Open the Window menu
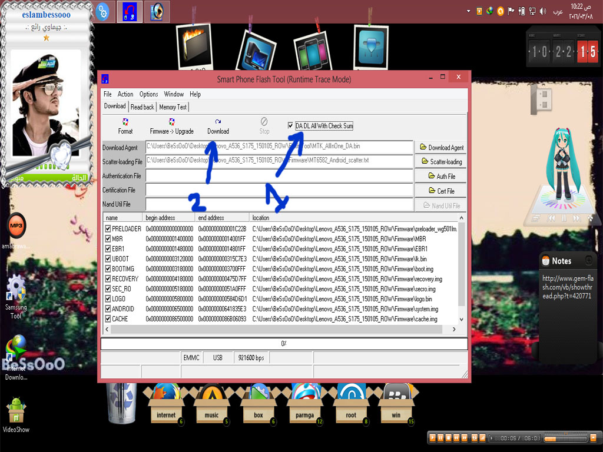The image size is (603, 452). [x=174, y=94]
